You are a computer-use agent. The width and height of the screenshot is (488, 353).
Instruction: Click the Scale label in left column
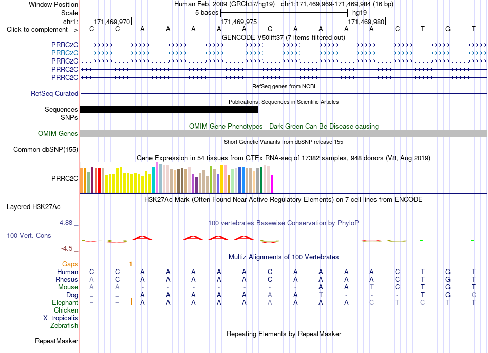point(69,13)
